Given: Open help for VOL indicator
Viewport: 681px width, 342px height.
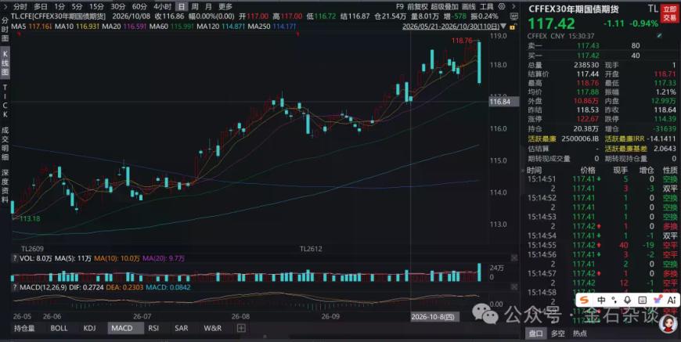Looking at the screenshot, I should 14,258.
